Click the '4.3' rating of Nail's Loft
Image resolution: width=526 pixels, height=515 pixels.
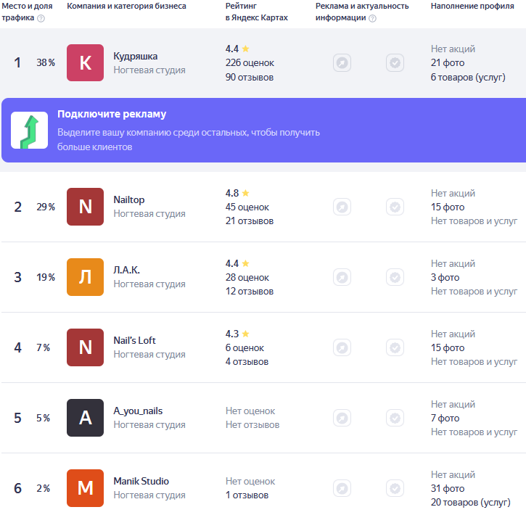(232, 334)
